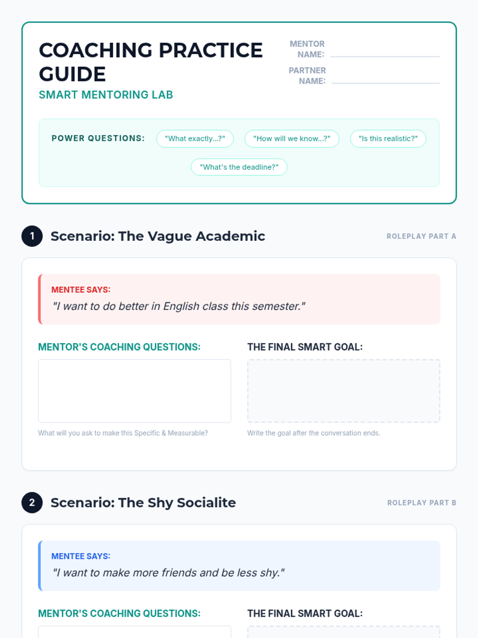This screenshot has height=638, width=478.
Task: Click the Vague Academic scenario heading
Action: (x=158, y=236)
